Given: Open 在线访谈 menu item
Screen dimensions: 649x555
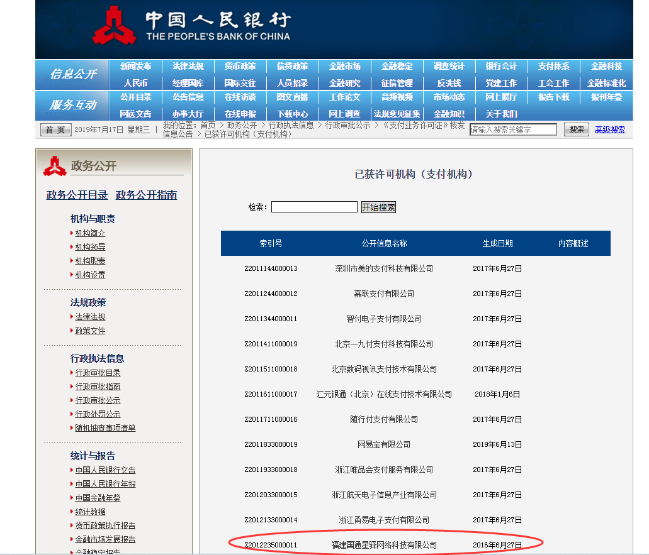Looking at the screenshot, I should click(x=240, y=97).
